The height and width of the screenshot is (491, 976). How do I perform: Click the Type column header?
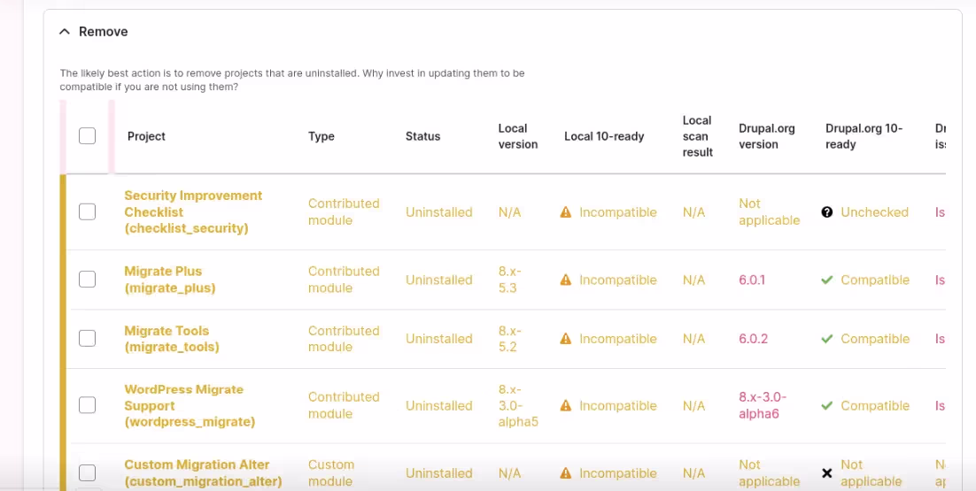click(x=321, y=136)
